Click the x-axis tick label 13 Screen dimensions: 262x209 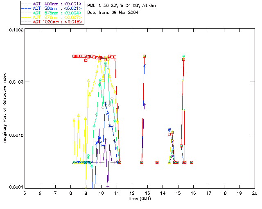[x=147, y=193]
